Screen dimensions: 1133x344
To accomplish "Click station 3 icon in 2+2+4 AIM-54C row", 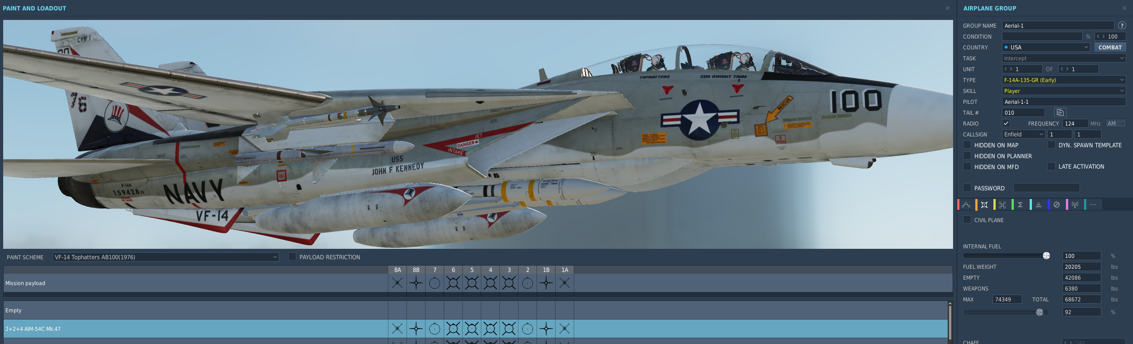I will click(x=509, y=329).
